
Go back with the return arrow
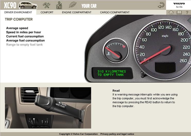point(161,5)
